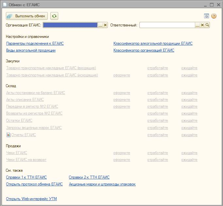The width and height of the screenshot is (223, 206).
Task: Clear the Организация ЕГАИС field
Action: [105, 25]
